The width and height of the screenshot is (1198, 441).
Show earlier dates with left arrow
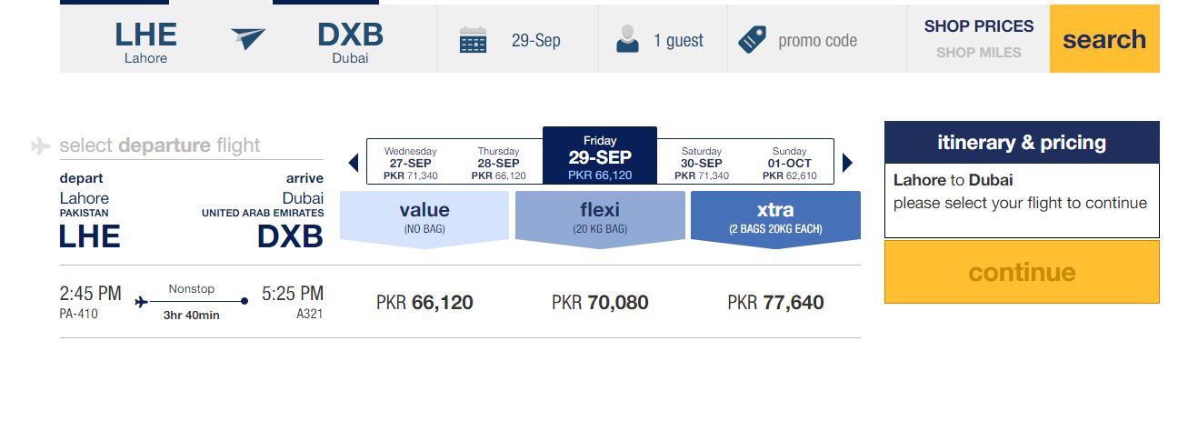pyautogui.click(x=354, y=164)
